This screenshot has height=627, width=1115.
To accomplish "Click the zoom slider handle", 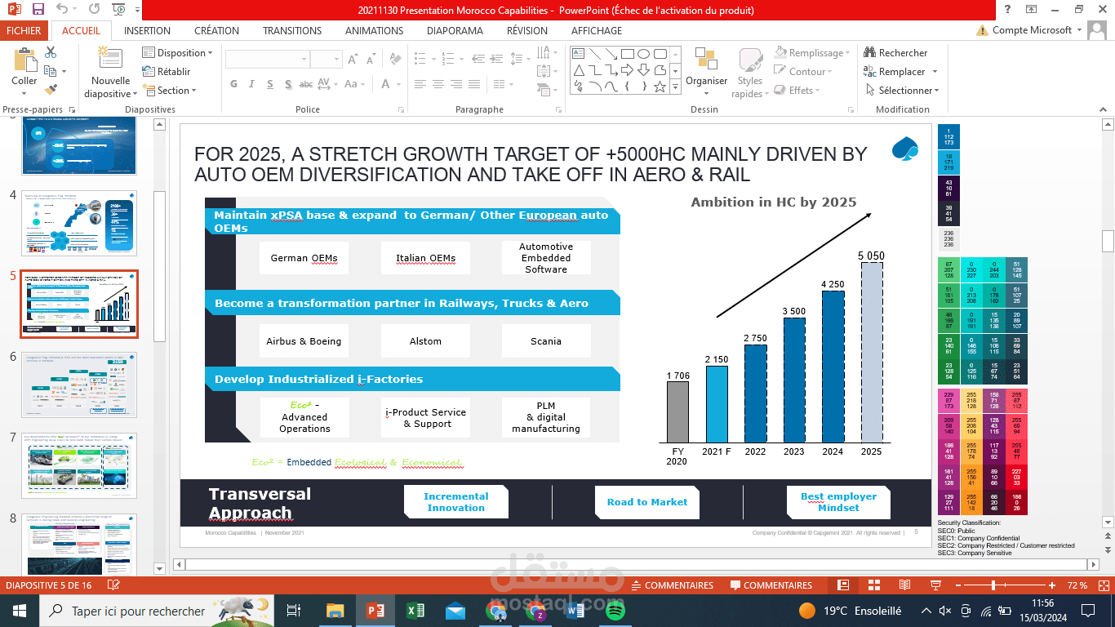I will click(993, 585).
